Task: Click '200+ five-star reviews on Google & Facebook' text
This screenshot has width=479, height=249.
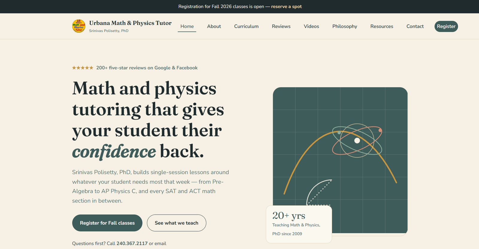Action: (147, 68)
